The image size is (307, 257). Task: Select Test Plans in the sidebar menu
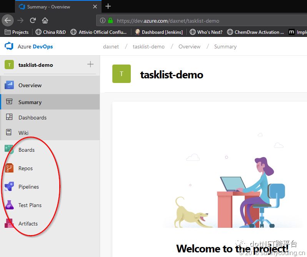(x=50, y=205)
